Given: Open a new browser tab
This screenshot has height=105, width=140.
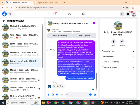Looking at the screenshot, I should (64, 3).
